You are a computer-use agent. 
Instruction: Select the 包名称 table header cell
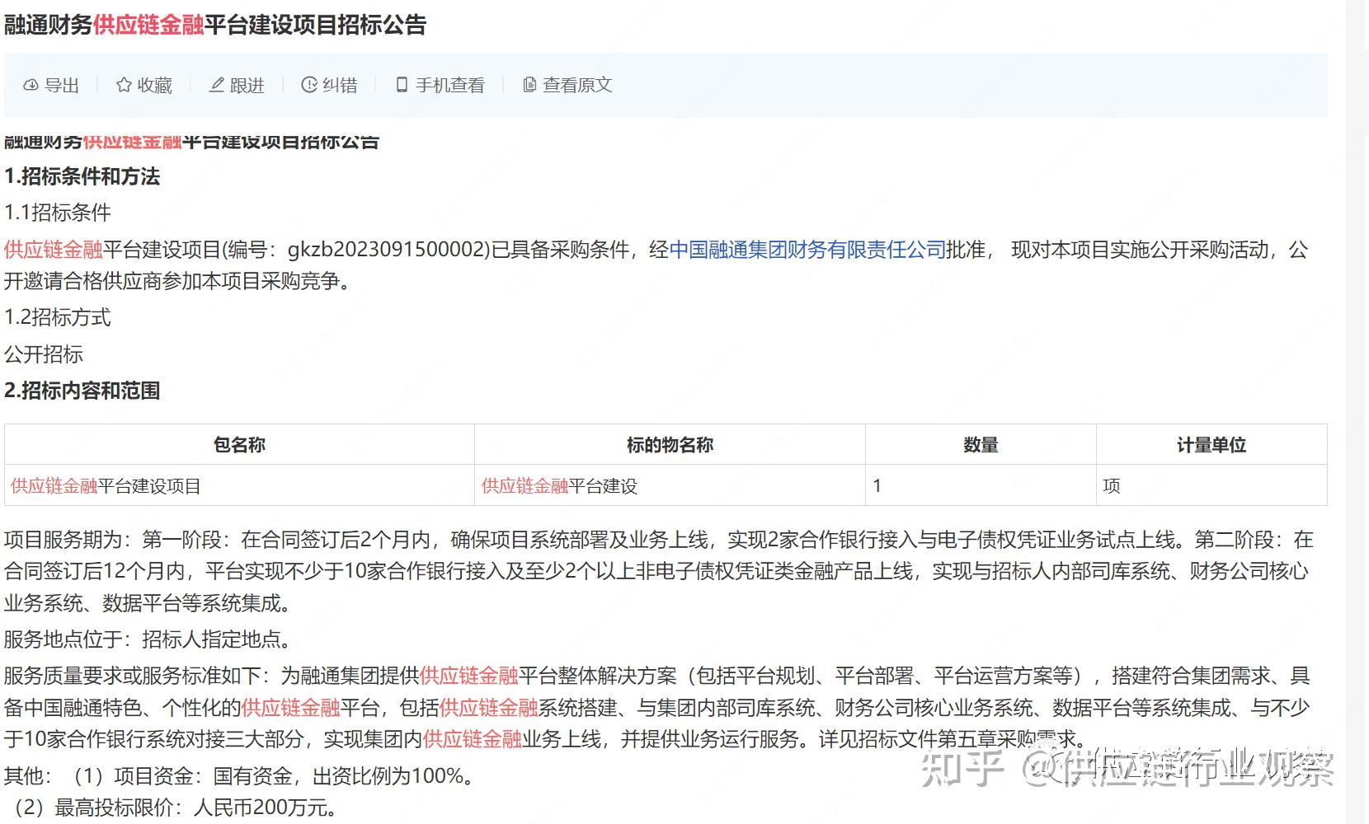tap(239, 444)
